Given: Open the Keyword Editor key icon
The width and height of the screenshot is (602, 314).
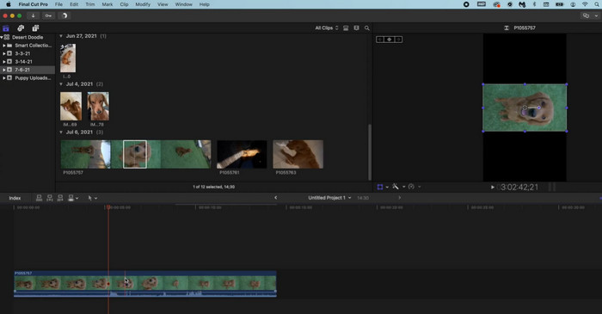Looking at the screenshot, I should [48, 15].
